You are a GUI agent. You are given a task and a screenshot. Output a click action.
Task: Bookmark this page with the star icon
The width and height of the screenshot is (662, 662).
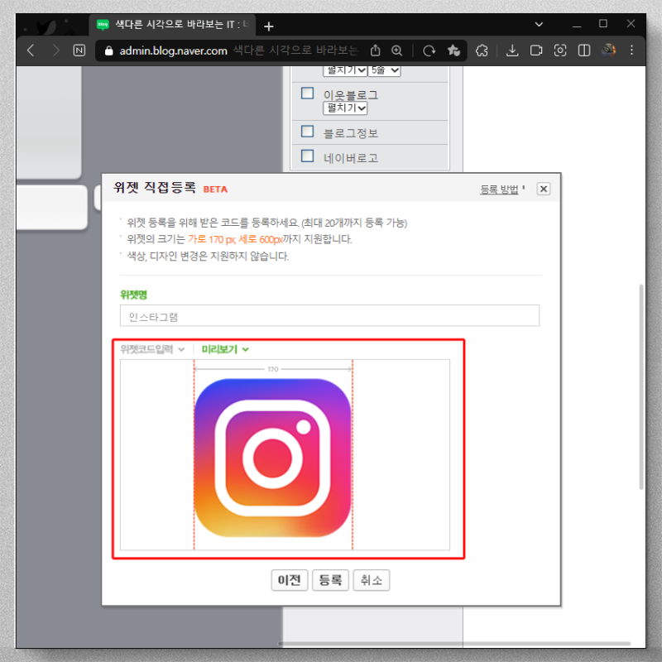coord(453,50)
